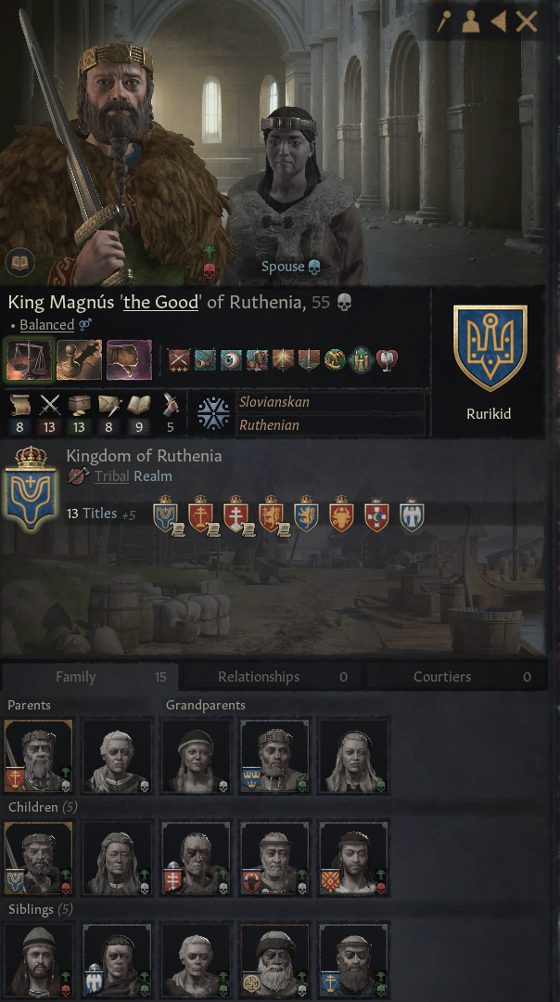560x1002 pixels.
Task: Open the first parent portrait (father)
Action: coord(38,756)
